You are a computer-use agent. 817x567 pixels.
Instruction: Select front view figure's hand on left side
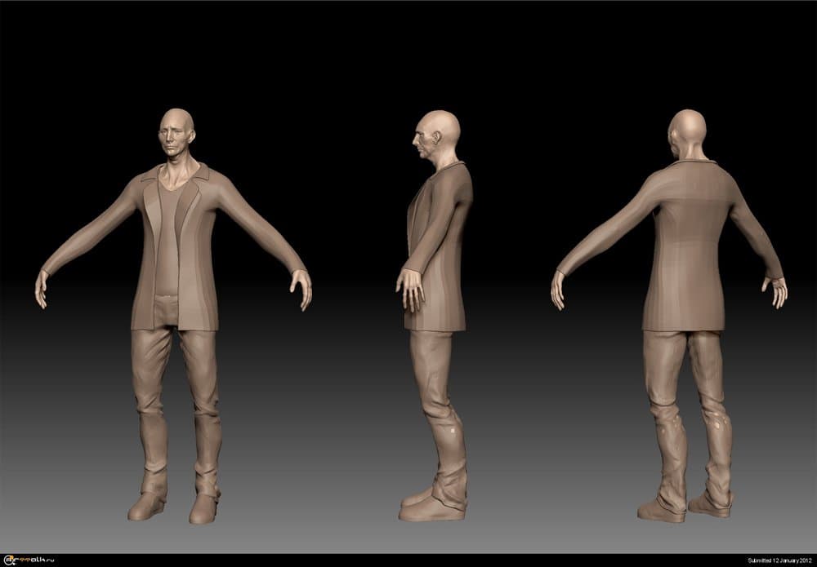pos(41,289)
